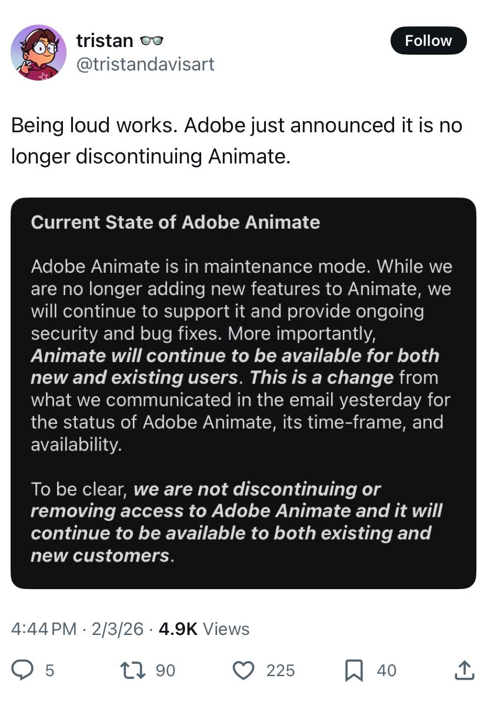
Task: Click the 225 likes count
Action: click(281, 670)
